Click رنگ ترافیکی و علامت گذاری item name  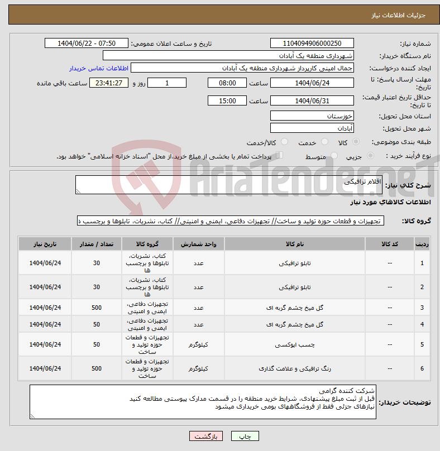tap(295, 368)
